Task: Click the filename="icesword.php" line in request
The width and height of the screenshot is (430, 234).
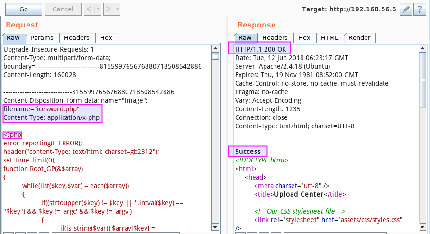Action: [x=41, y=109]
